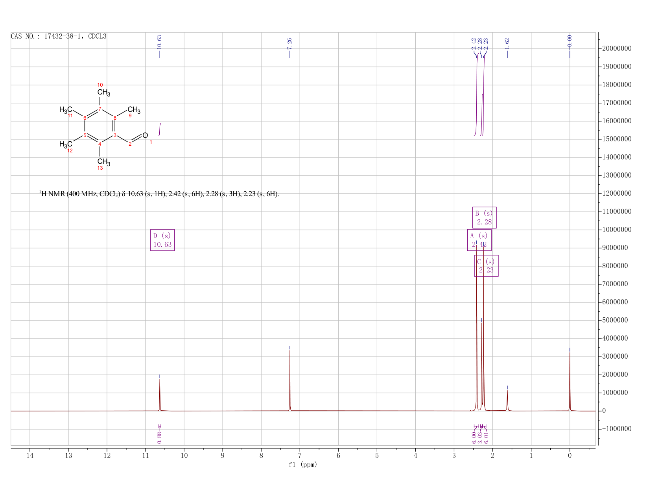Select the CAS NO. 17432-38-1 title text
The width and height of the screenshot is (649, 502).
[x=59, y=36]
